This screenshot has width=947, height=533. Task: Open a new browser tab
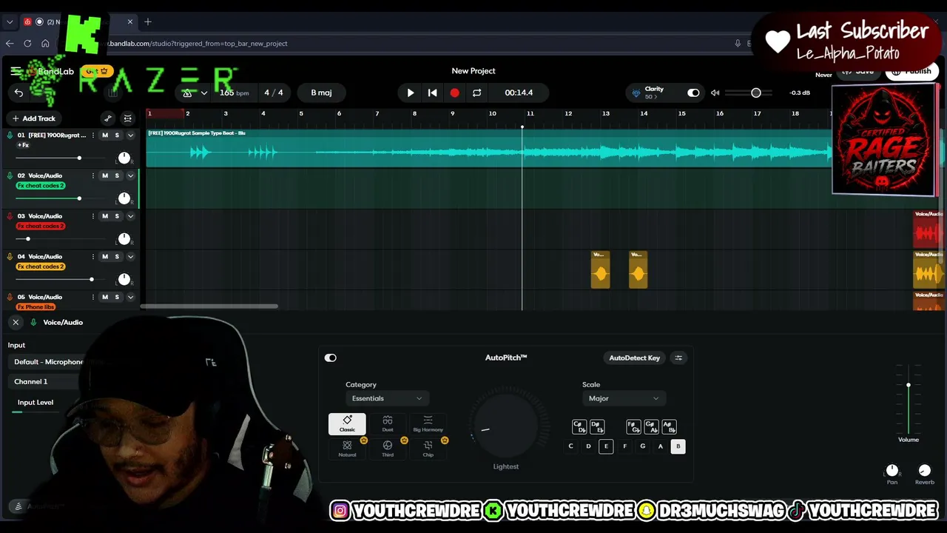(x=148, y=21)
